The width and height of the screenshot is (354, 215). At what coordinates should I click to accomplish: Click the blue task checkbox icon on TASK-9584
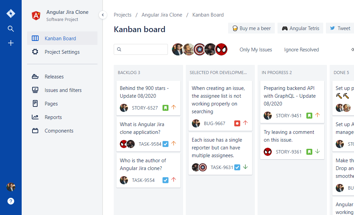tap(165, 144)
